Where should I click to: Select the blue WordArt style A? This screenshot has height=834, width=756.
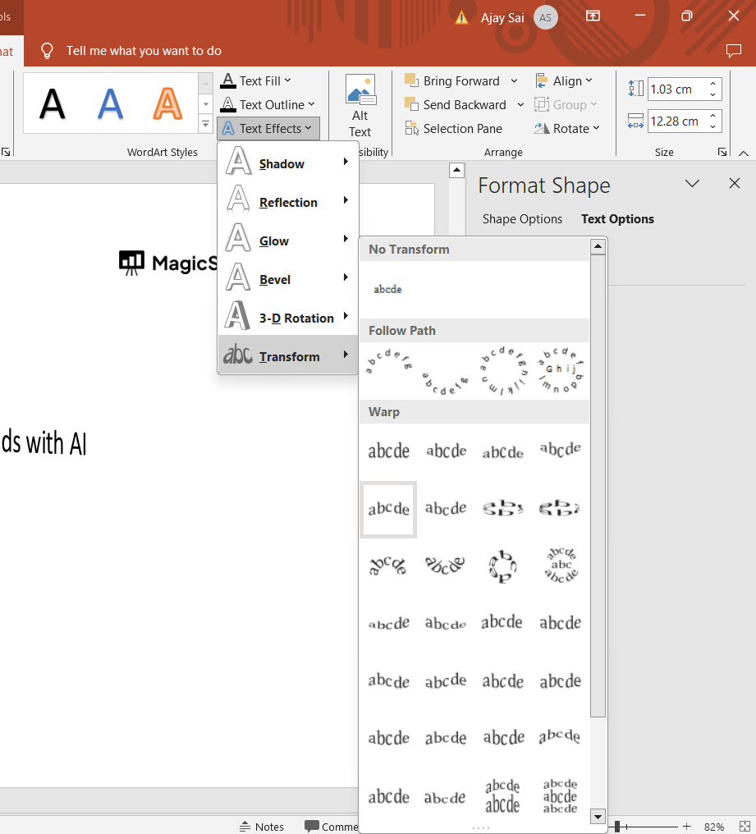[x=110, y=103]
